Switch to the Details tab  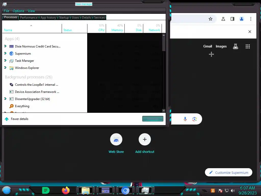click(87, 18)
